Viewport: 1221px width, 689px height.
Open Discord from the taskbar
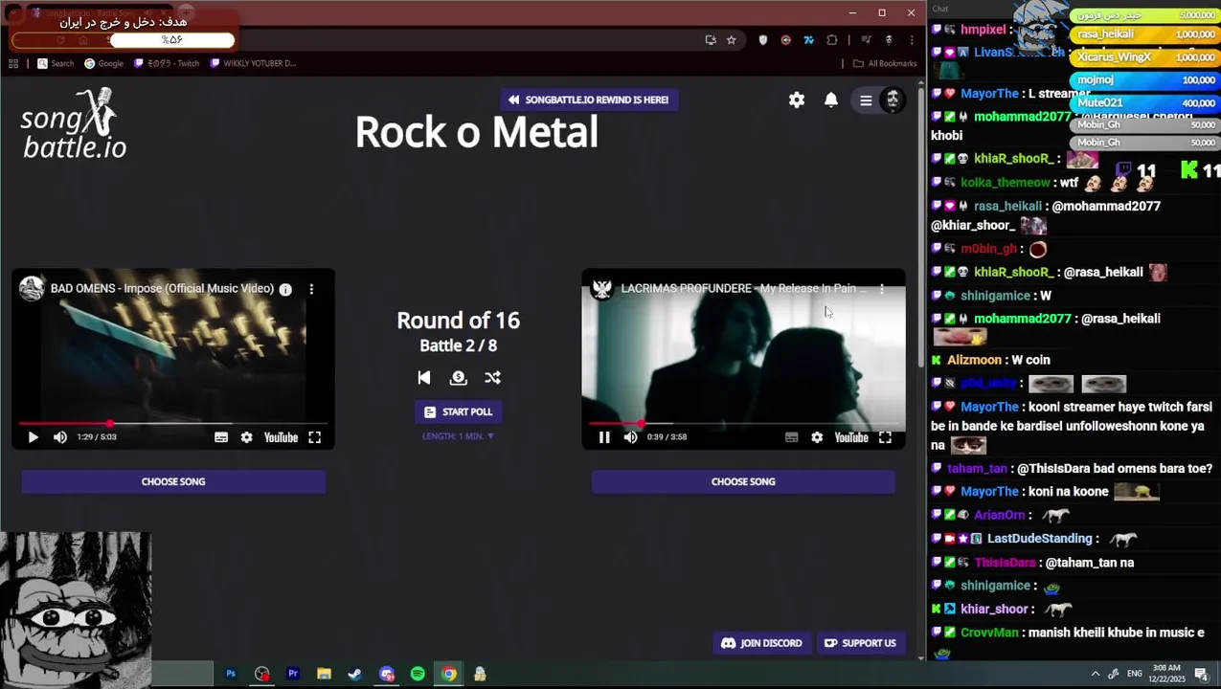[387, 674]
